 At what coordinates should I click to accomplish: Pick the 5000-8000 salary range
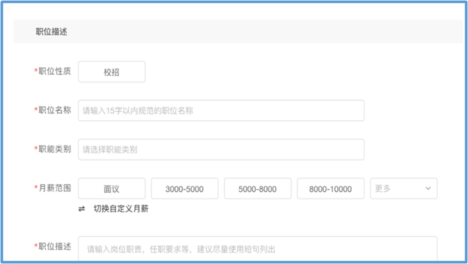tap(258, 189)
